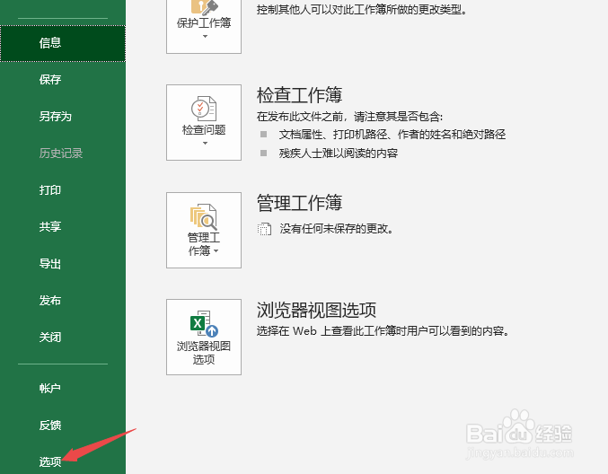The height and width of the screenshot is (474, 608).
Task: Click the 浏览器视图选项 heading
Action: click(316, 310)
